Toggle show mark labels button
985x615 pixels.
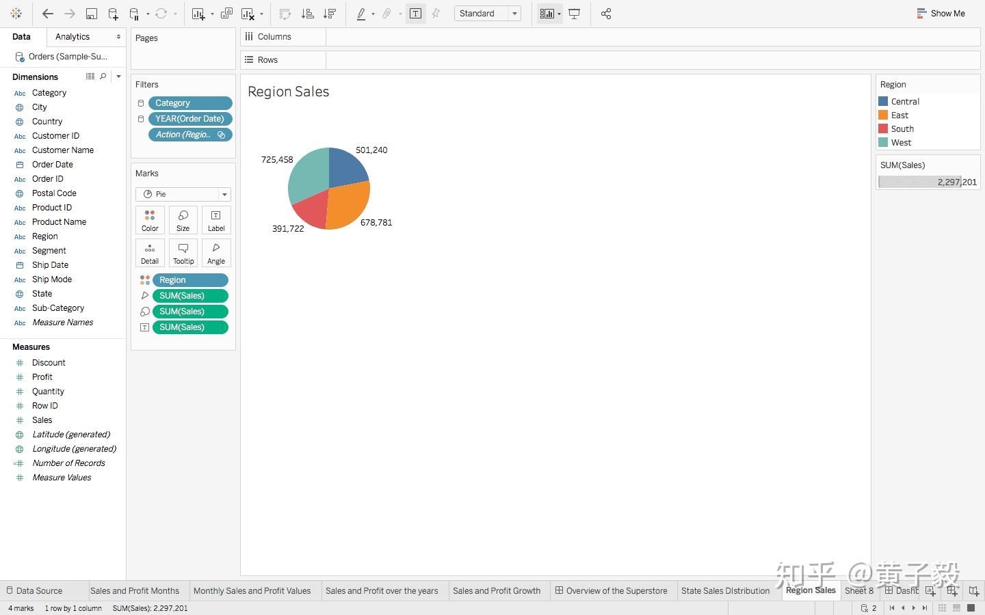pyautogui.click(x=415, y=14)
